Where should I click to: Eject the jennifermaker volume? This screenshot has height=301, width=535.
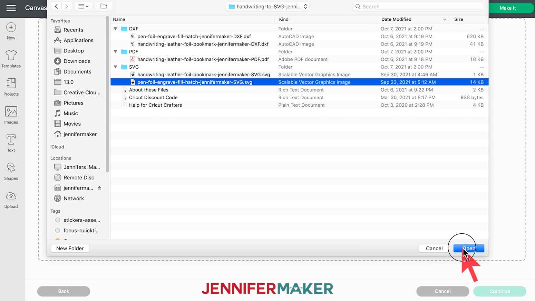pos(99,188)
